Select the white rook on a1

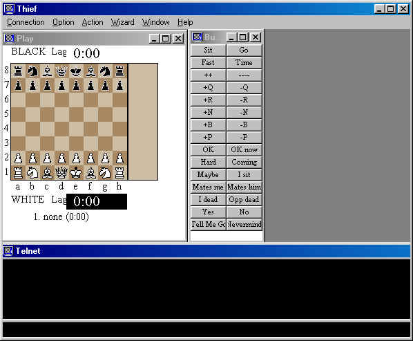pyautogui.click(x=18, y=173)
